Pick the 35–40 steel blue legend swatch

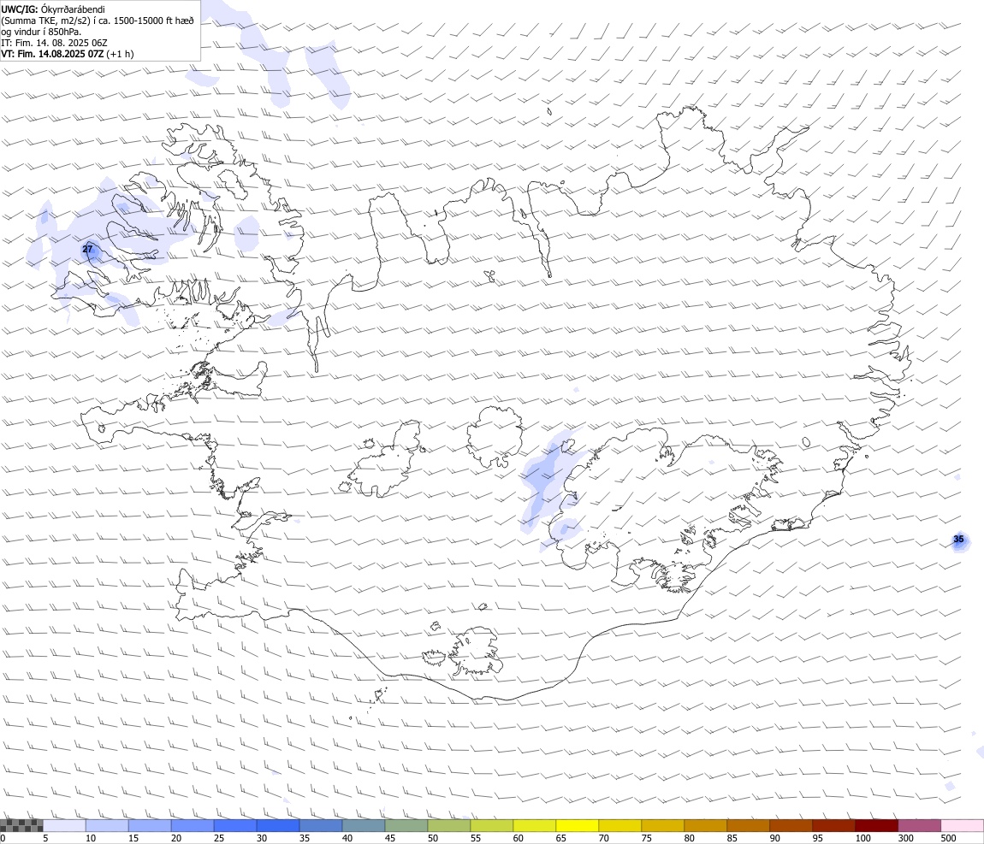point(321,825)
